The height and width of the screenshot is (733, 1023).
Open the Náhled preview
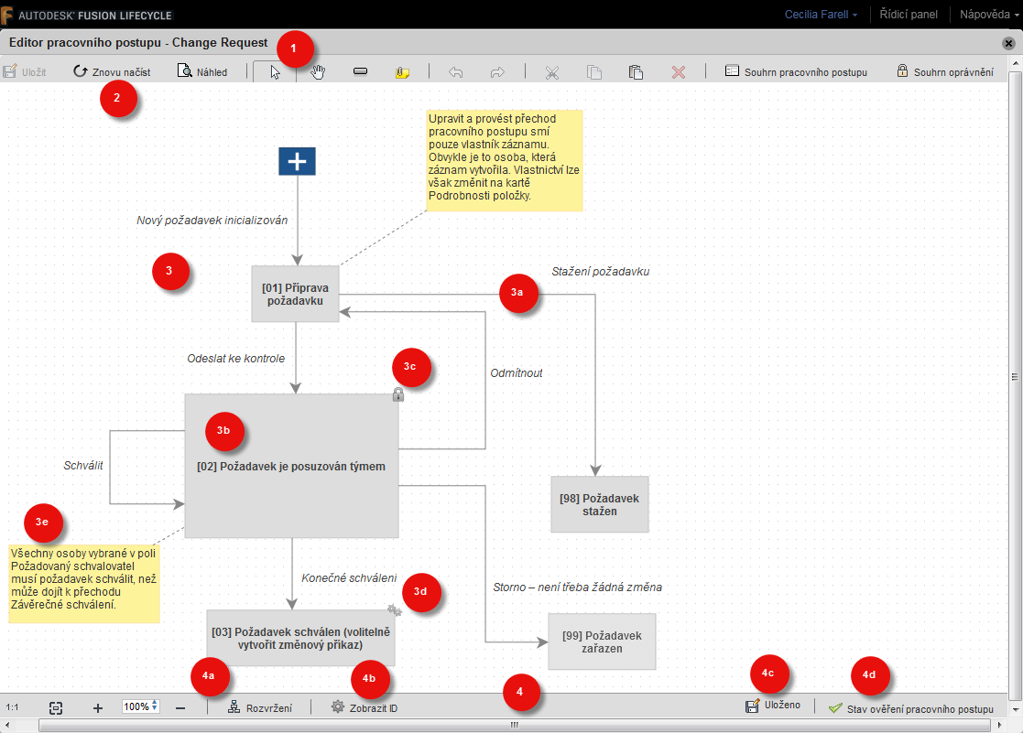click(x=202, y=71)
